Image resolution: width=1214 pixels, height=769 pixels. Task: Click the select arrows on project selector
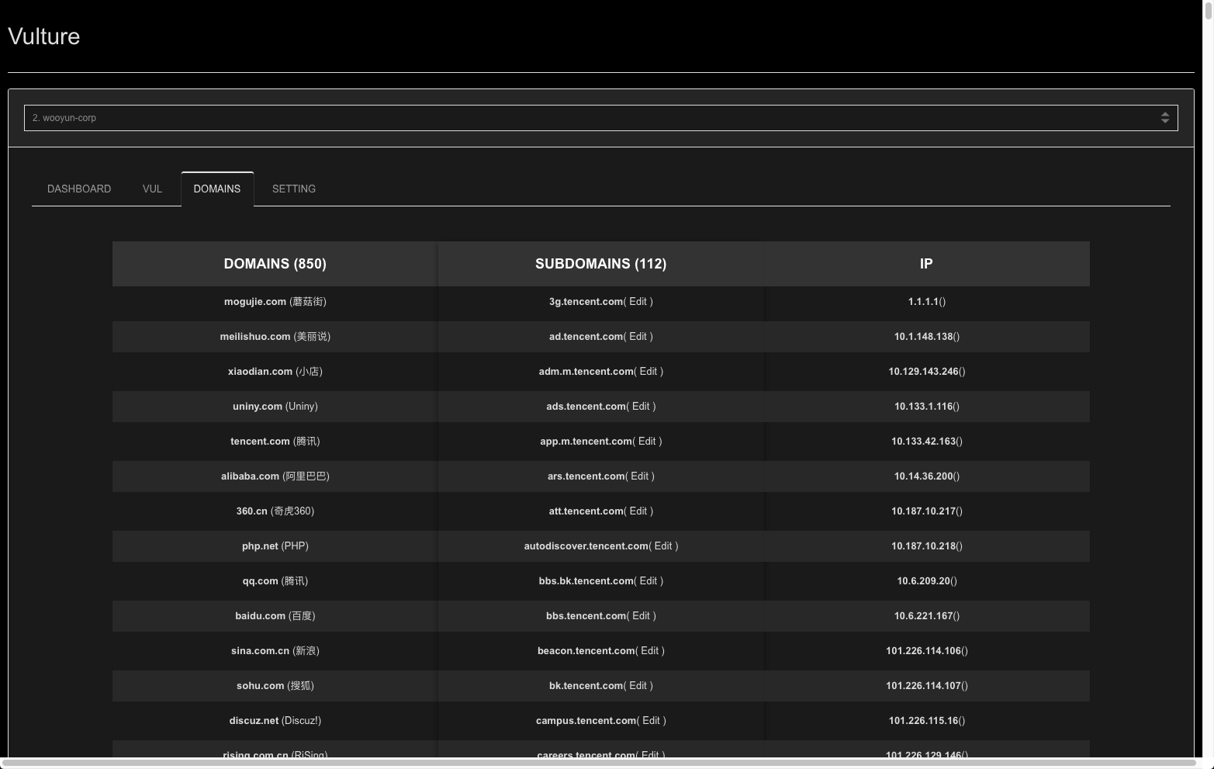point(1164,118)
